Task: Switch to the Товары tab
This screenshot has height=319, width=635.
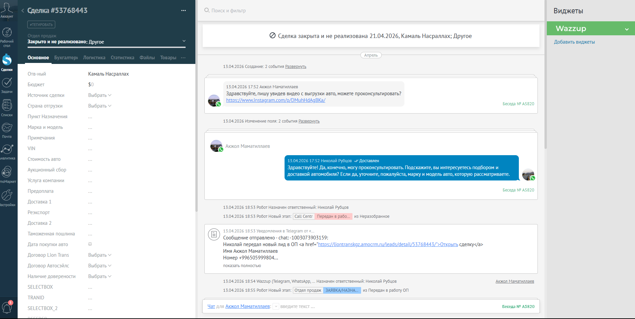Action: pos(168,58)
